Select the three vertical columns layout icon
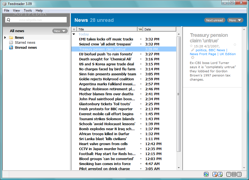 pos(234,174)
